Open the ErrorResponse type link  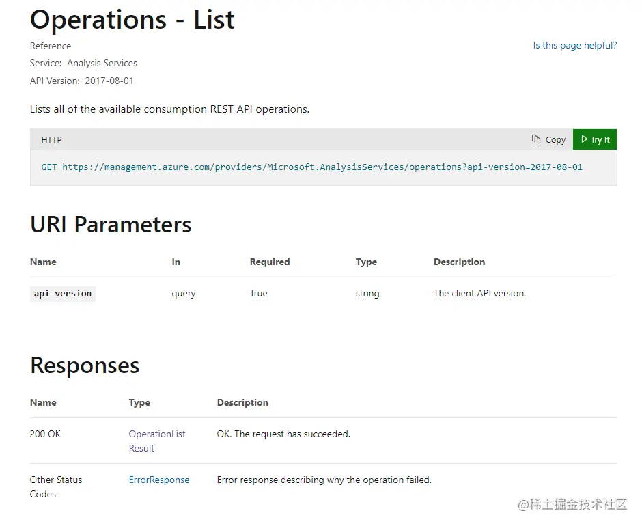coord(159,480)
